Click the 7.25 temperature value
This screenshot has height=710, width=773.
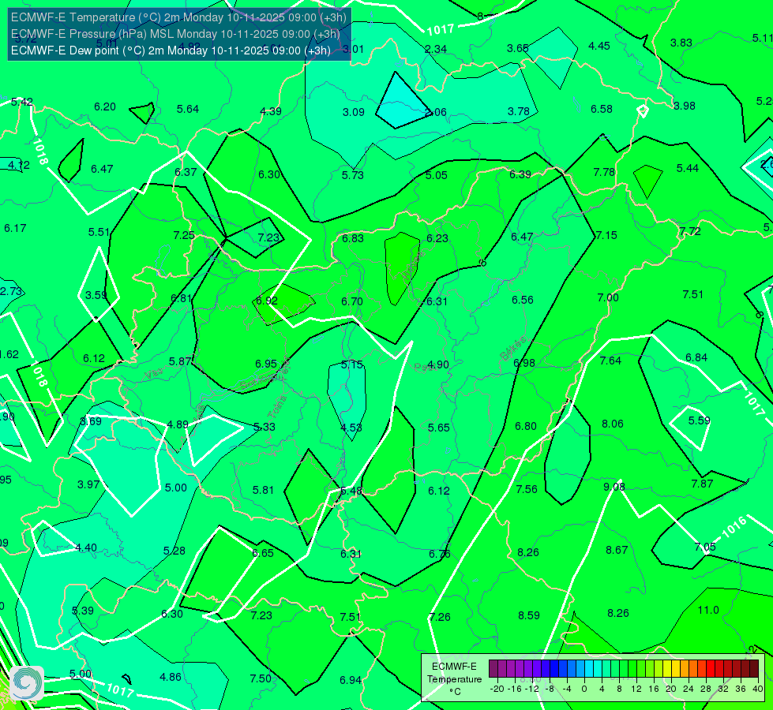pyautogui.click(x=185, y=236)
